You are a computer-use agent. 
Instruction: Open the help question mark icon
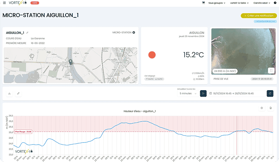[275, 3]
